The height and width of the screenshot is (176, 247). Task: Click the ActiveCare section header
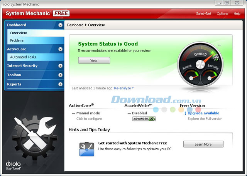coord(34,49)
